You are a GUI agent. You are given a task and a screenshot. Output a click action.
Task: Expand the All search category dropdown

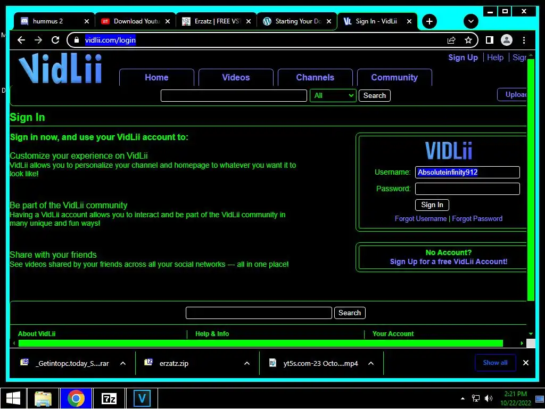click(333, 95)
